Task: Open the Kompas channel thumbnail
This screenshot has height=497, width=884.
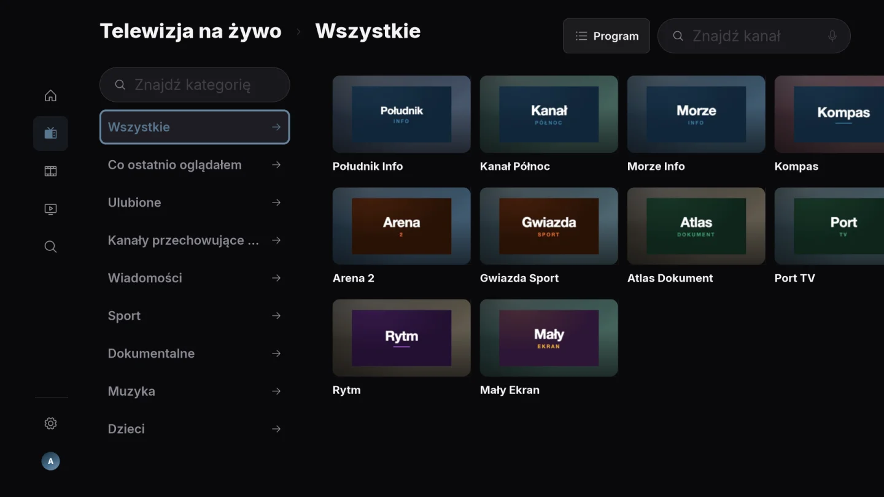Action: click(829, 114)
